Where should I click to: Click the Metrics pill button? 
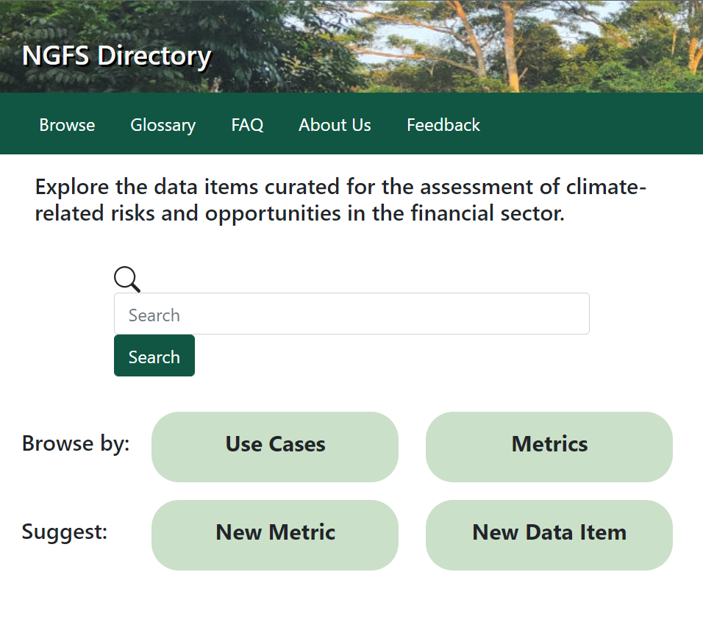549,444
